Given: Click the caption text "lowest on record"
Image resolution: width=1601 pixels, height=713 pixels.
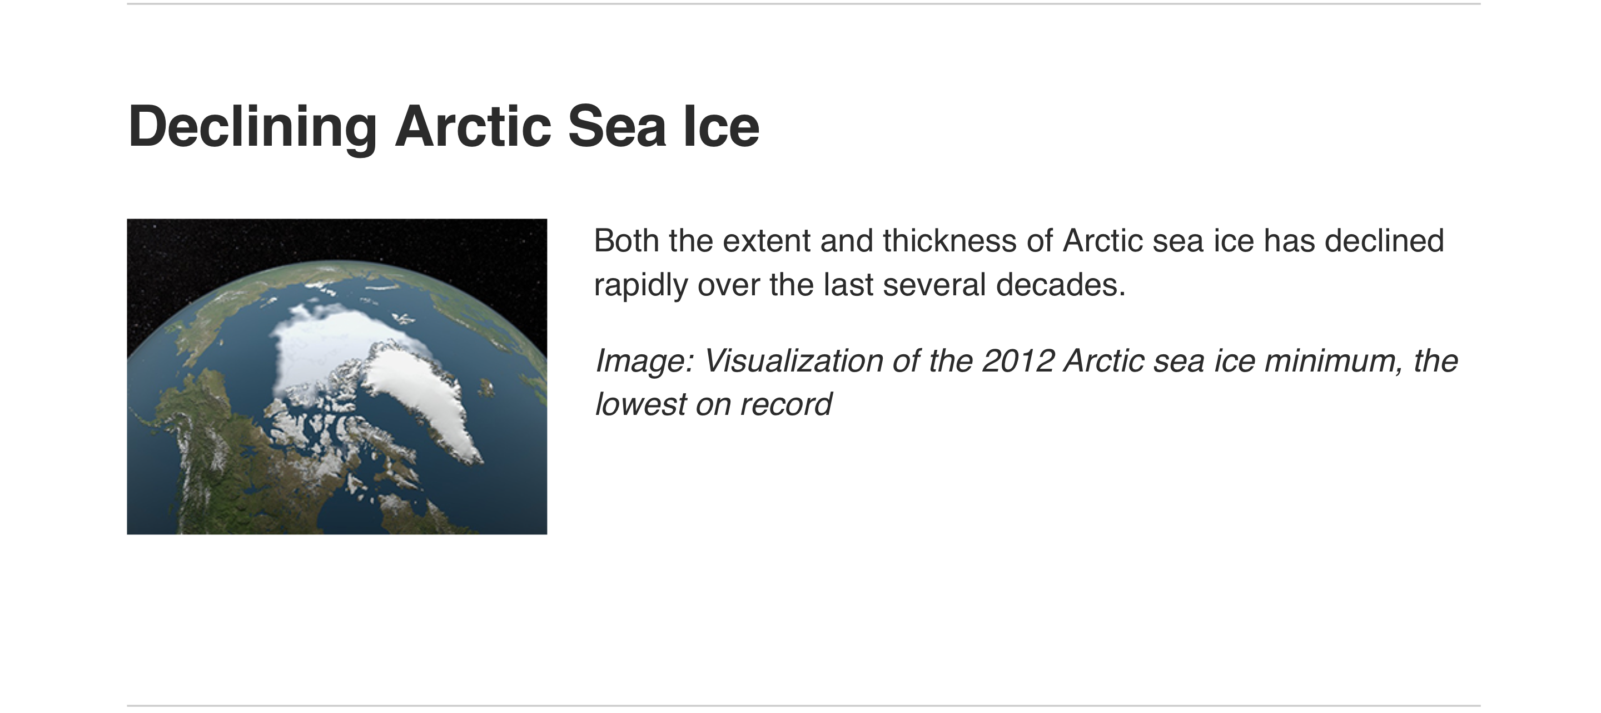Looking at the screenshot, I should pyautogui.click(x=713, y=404).
